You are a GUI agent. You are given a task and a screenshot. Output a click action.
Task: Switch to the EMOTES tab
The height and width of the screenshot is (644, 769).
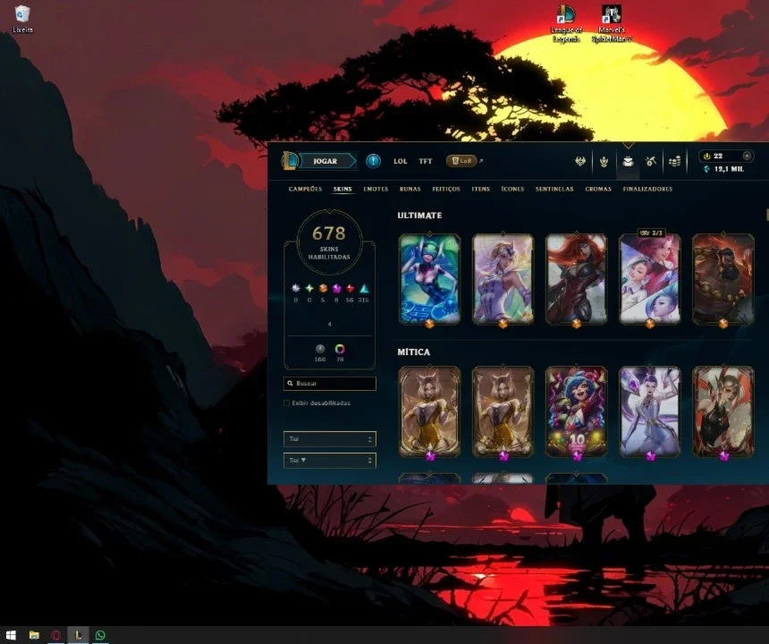click(376, 189)
